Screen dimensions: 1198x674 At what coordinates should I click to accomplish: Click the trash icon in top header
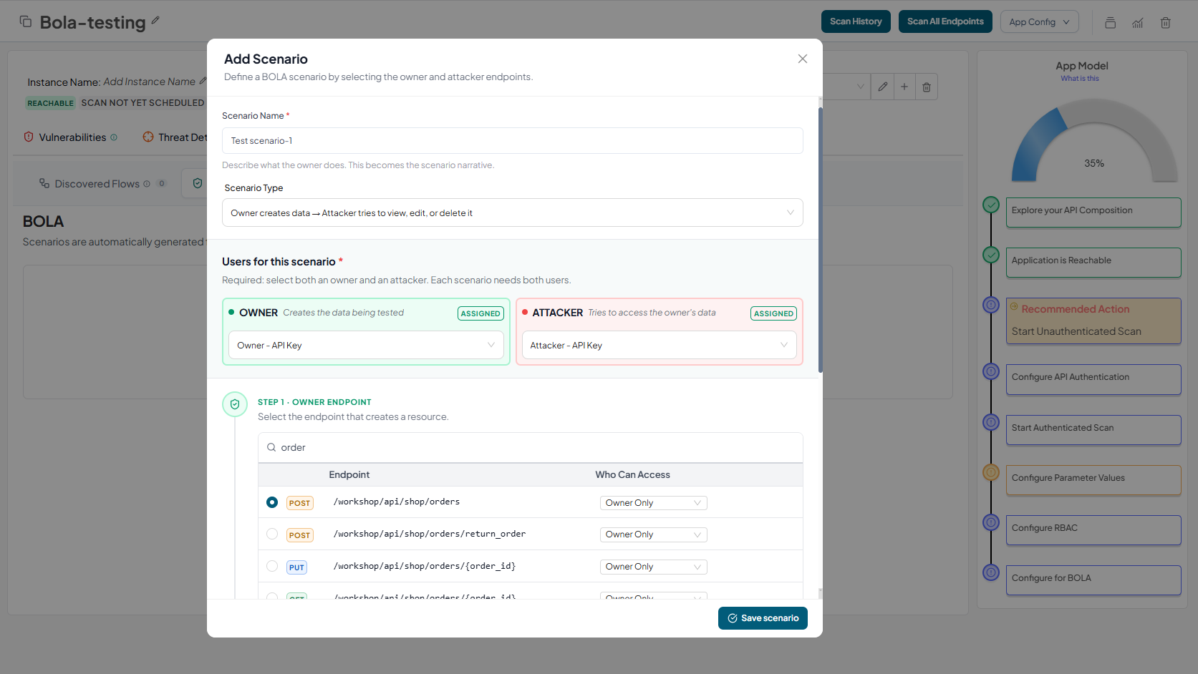1165,23
